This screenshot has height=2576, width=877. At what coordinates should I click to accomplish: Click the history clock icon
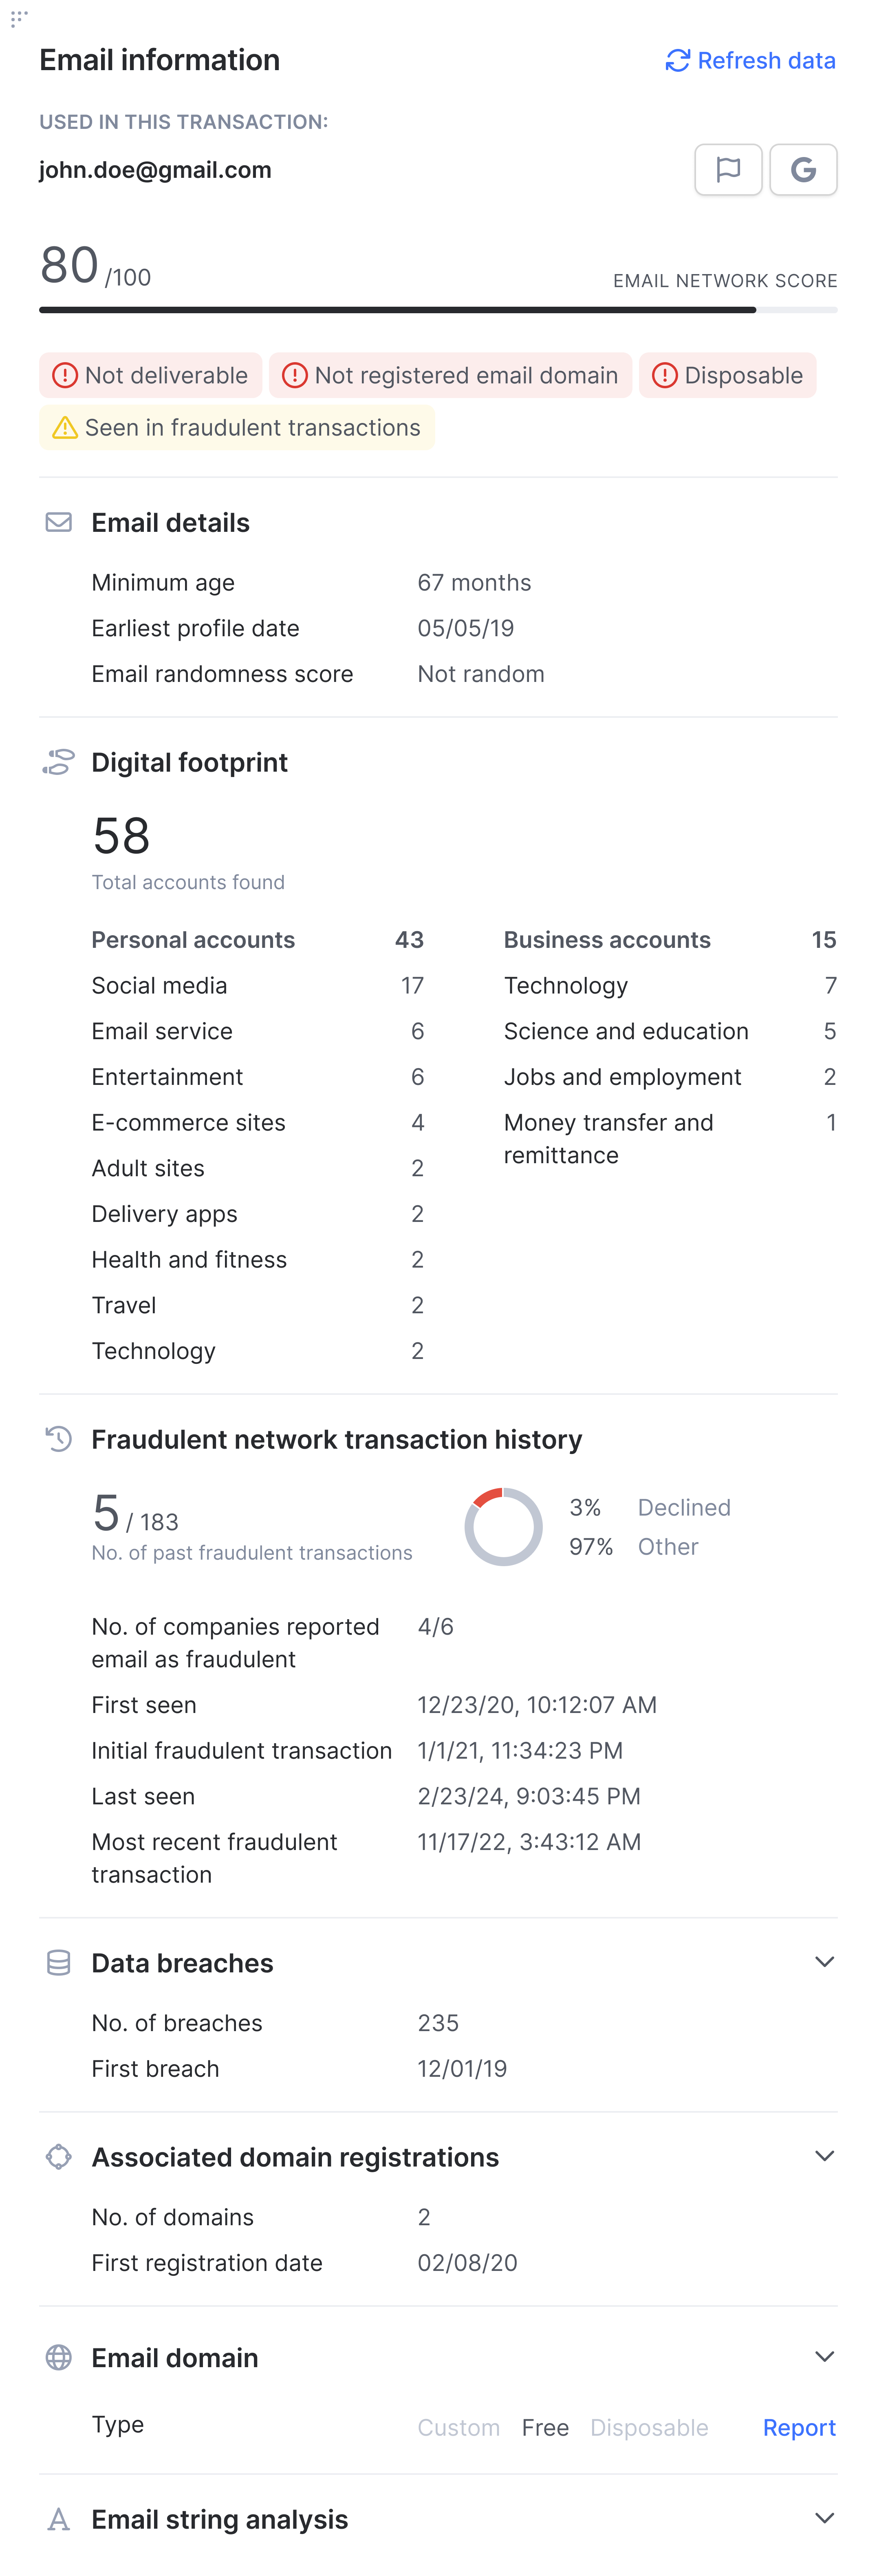click(59, 1439)
